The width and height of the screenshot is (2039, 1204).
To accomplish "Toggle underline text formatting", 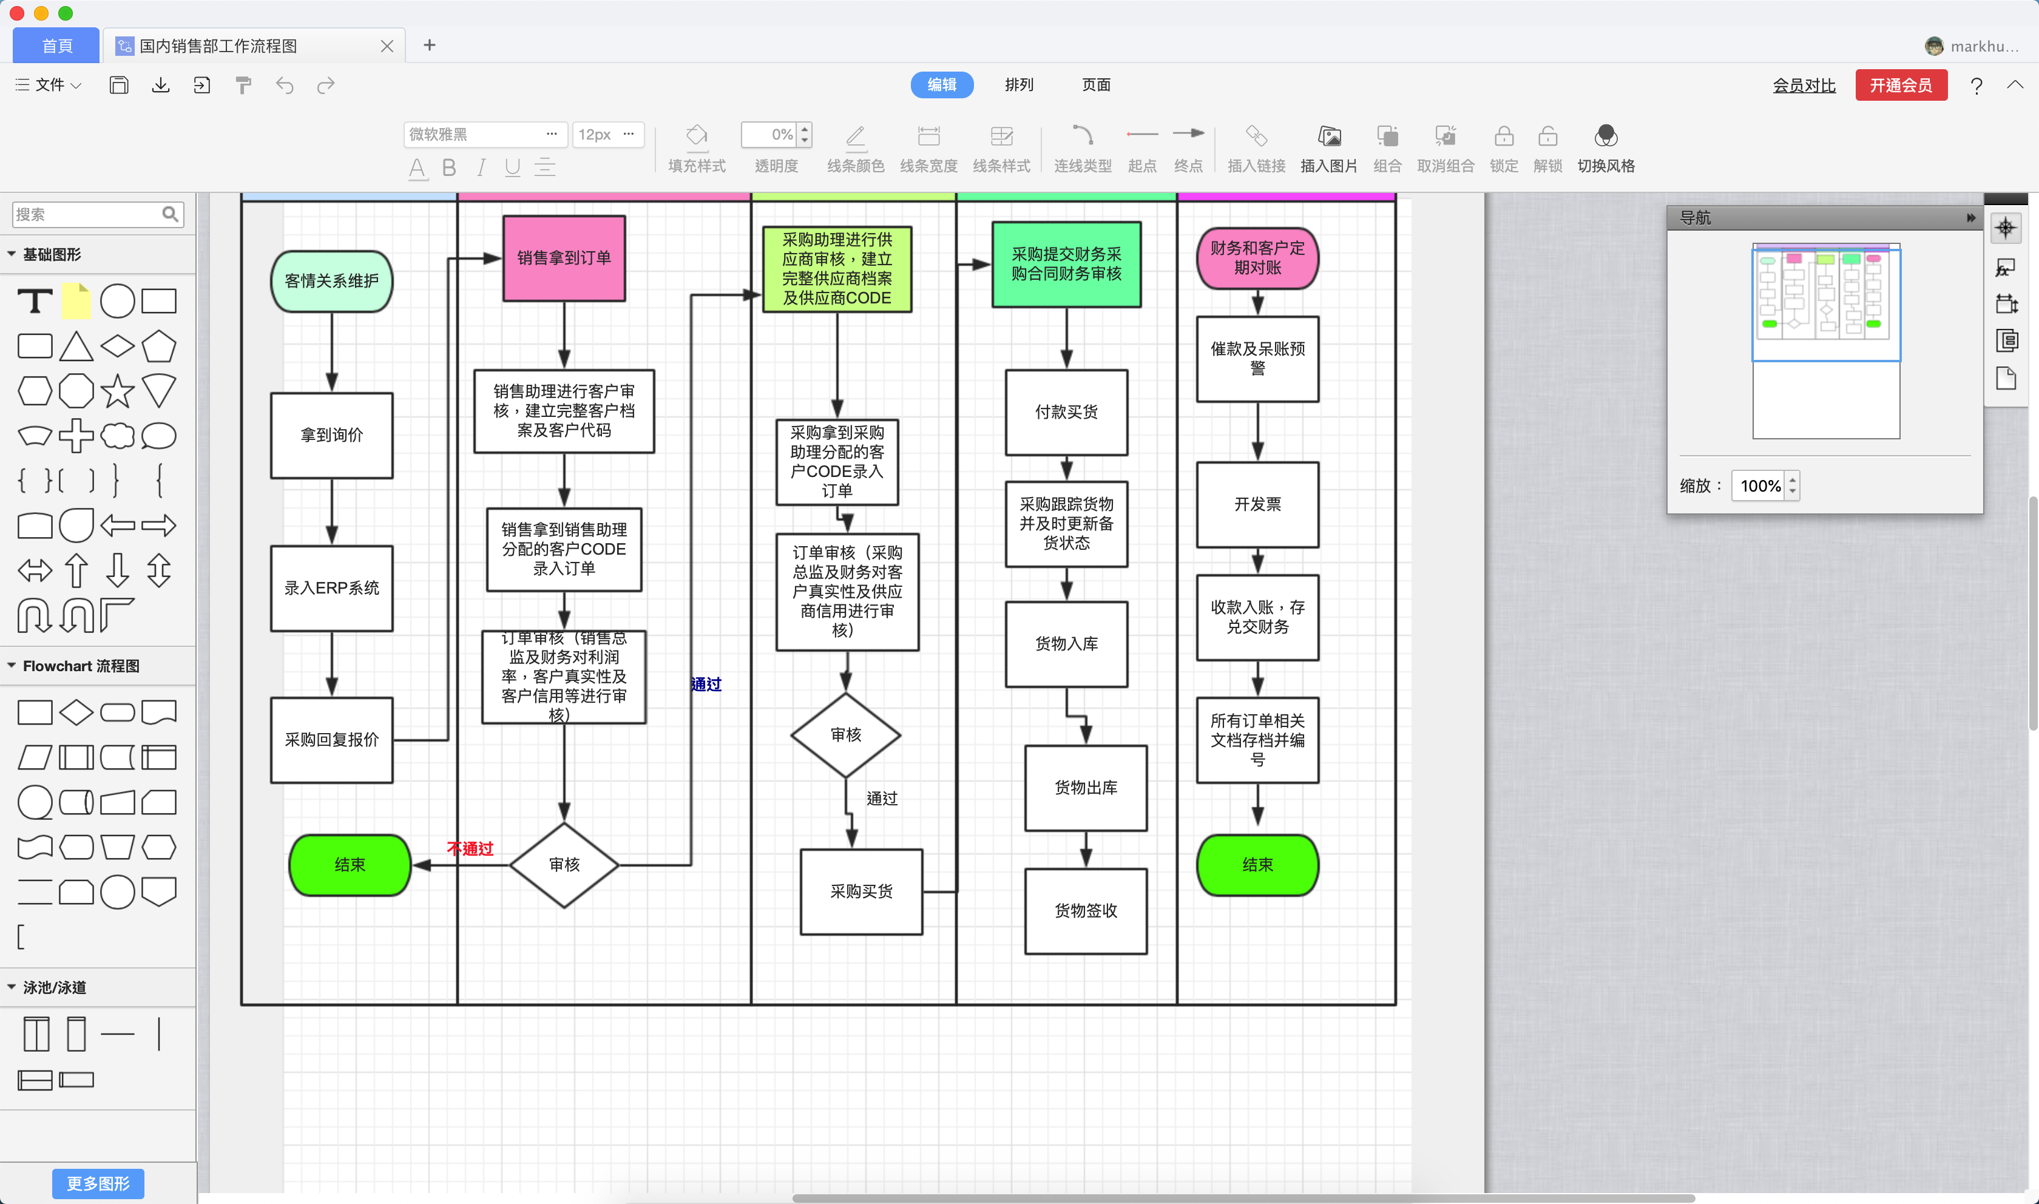I will pyautogui.click(x=512, y=167).
